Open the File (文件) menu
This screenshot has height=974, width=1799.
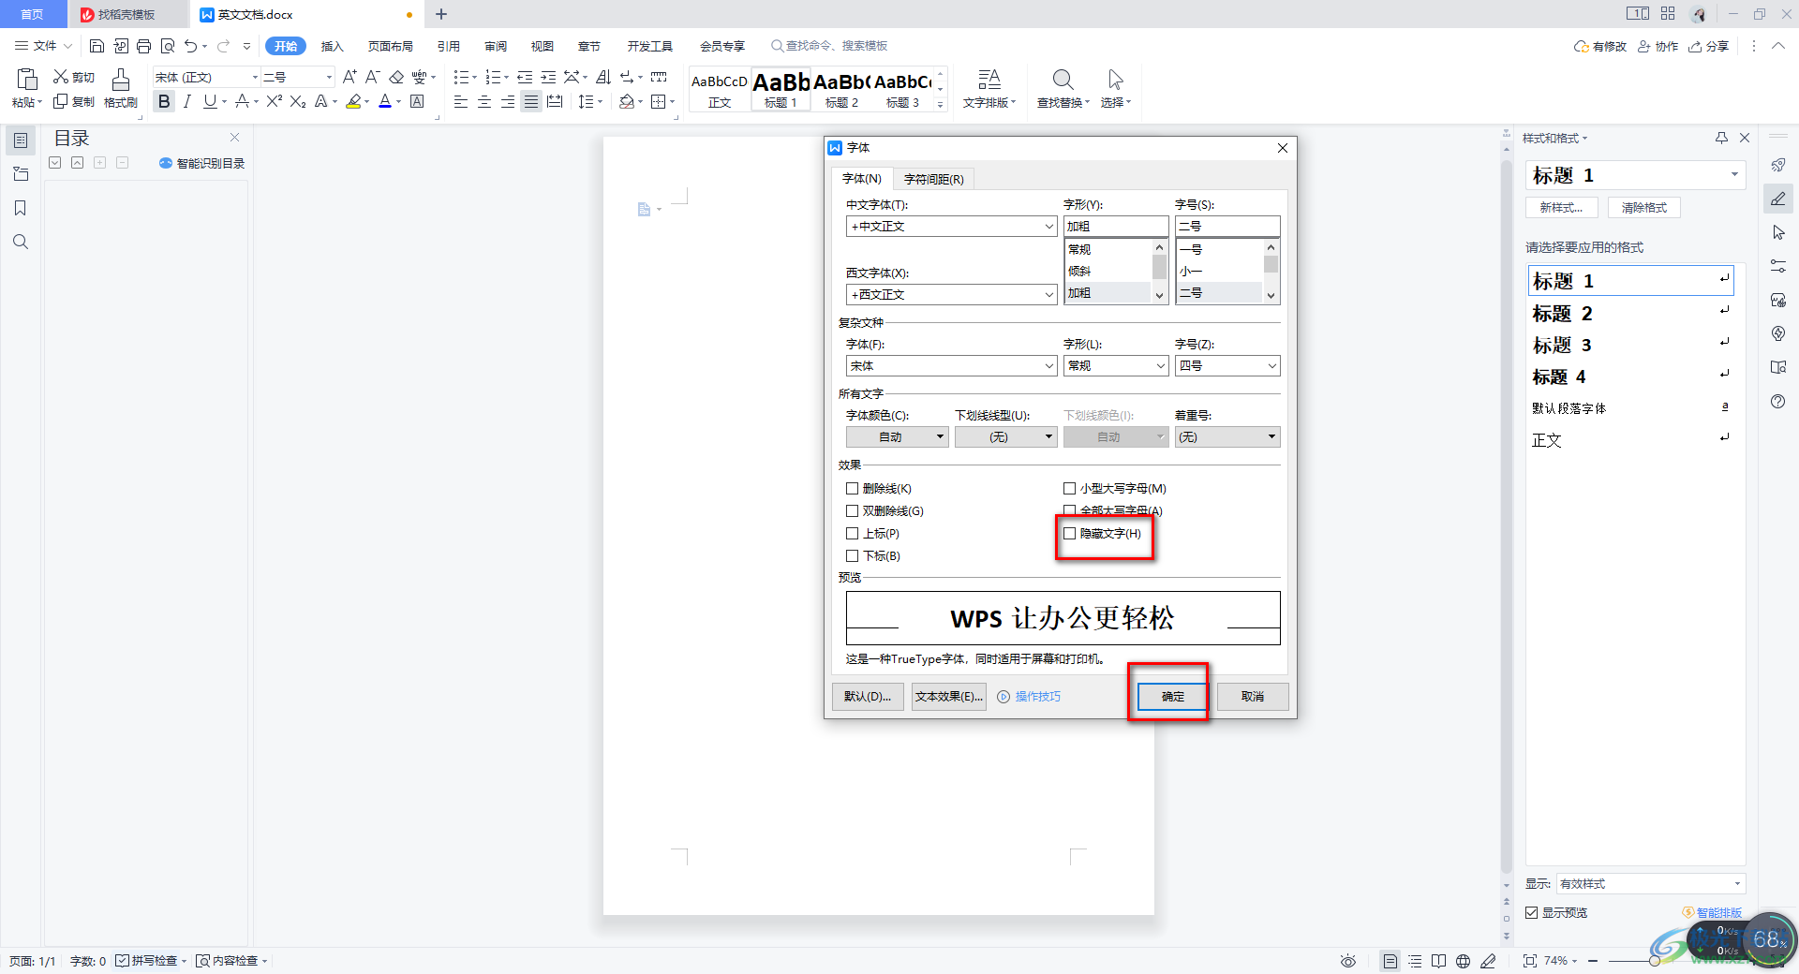pyautogui.click(x=42, y=46)
